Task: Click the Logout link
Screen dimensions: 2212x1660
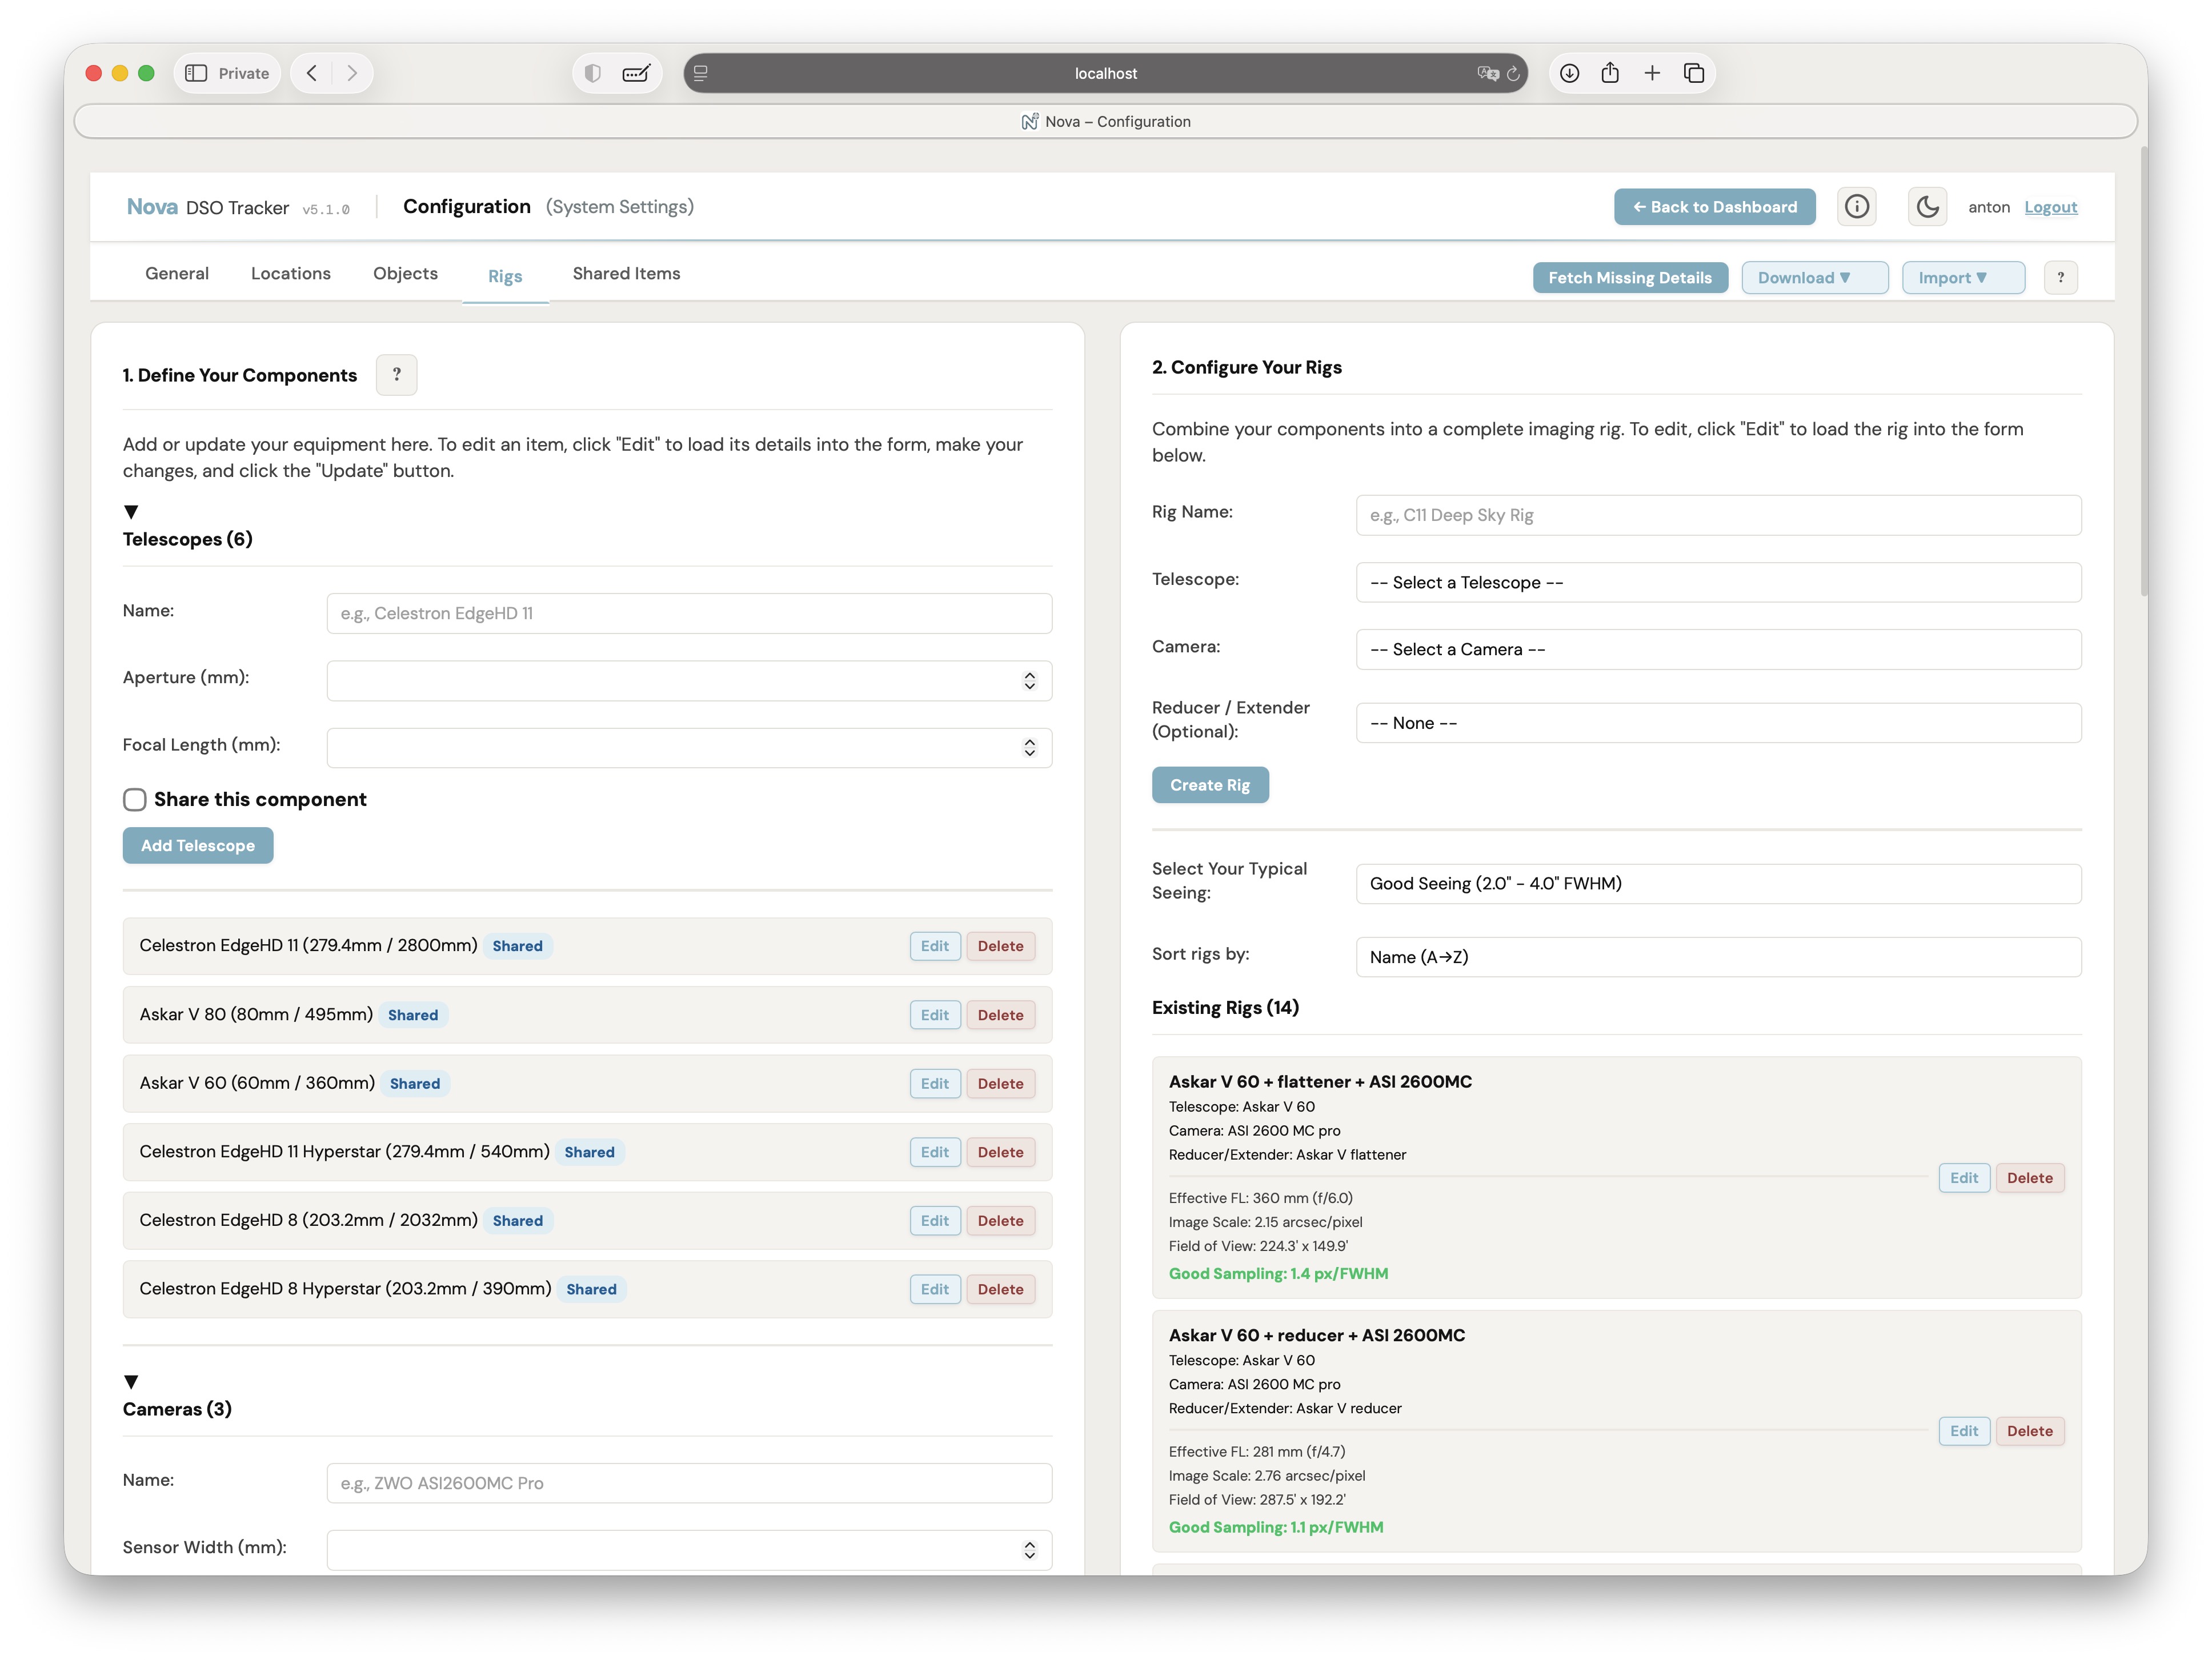Action: coord(2050,207)
